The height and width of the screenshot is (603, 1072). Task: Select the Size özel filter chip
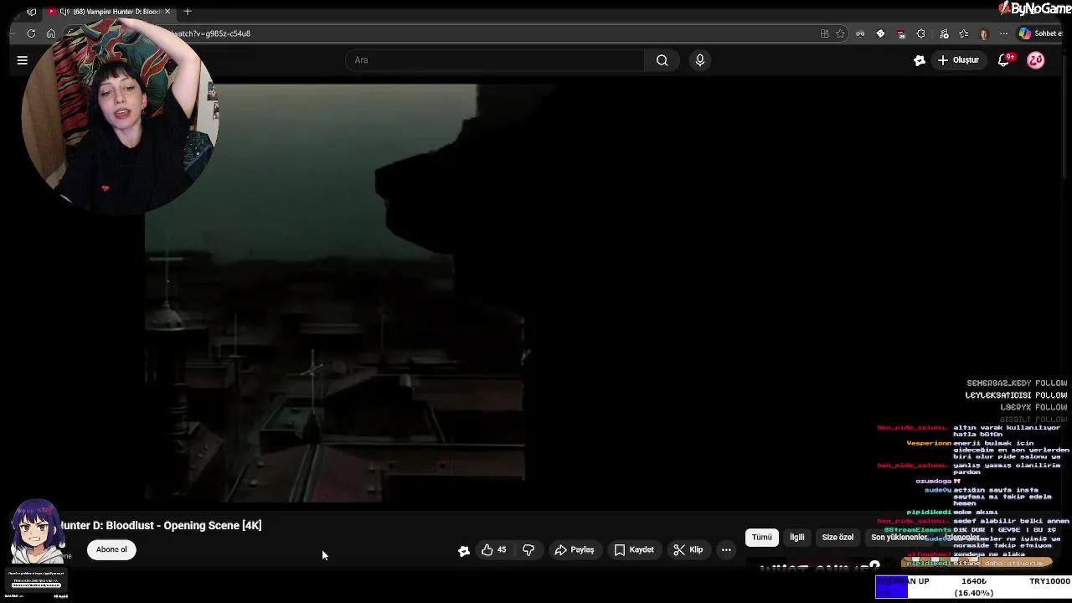coord(837,538)
